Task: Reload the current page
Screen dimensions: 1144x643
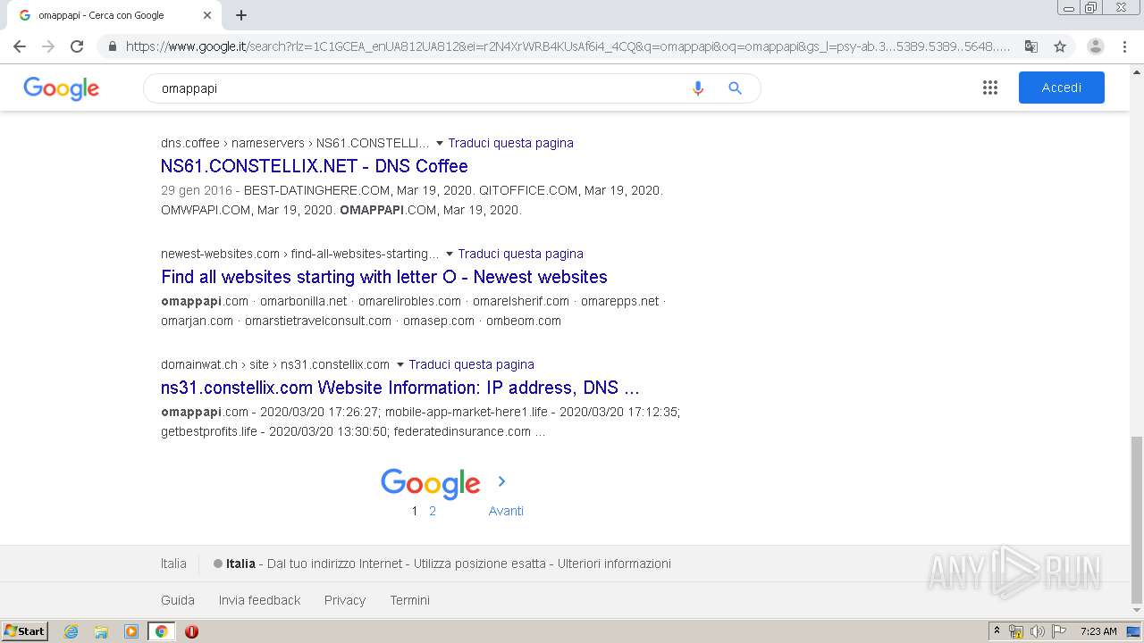Action: coord(77,46)
